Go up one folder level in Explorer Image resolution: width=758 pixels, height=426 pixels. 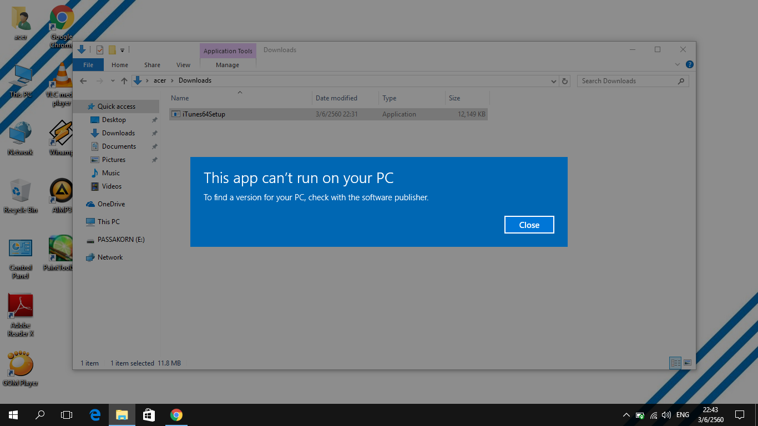pyautogui.click(x=124, y=81)
